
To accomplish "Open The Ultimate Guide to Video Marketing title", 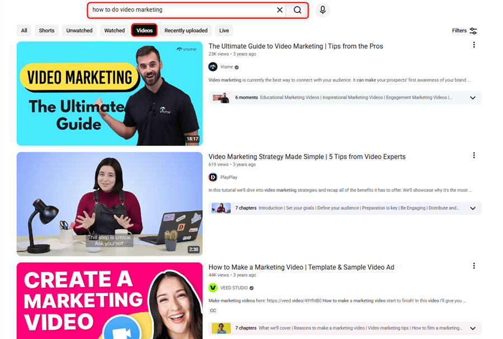I will (296, 46).
